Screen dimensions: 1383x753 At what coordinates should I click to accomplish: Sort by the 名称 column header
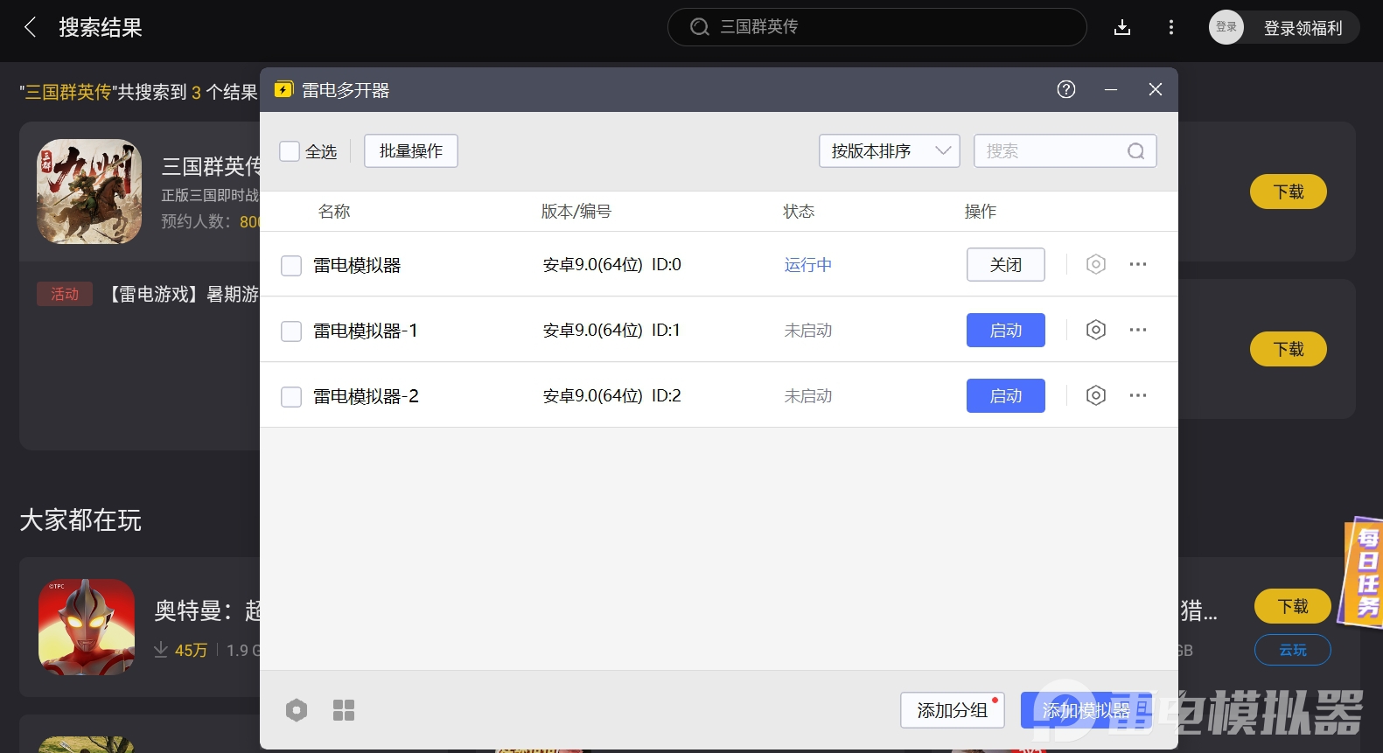tap(334, 212)
